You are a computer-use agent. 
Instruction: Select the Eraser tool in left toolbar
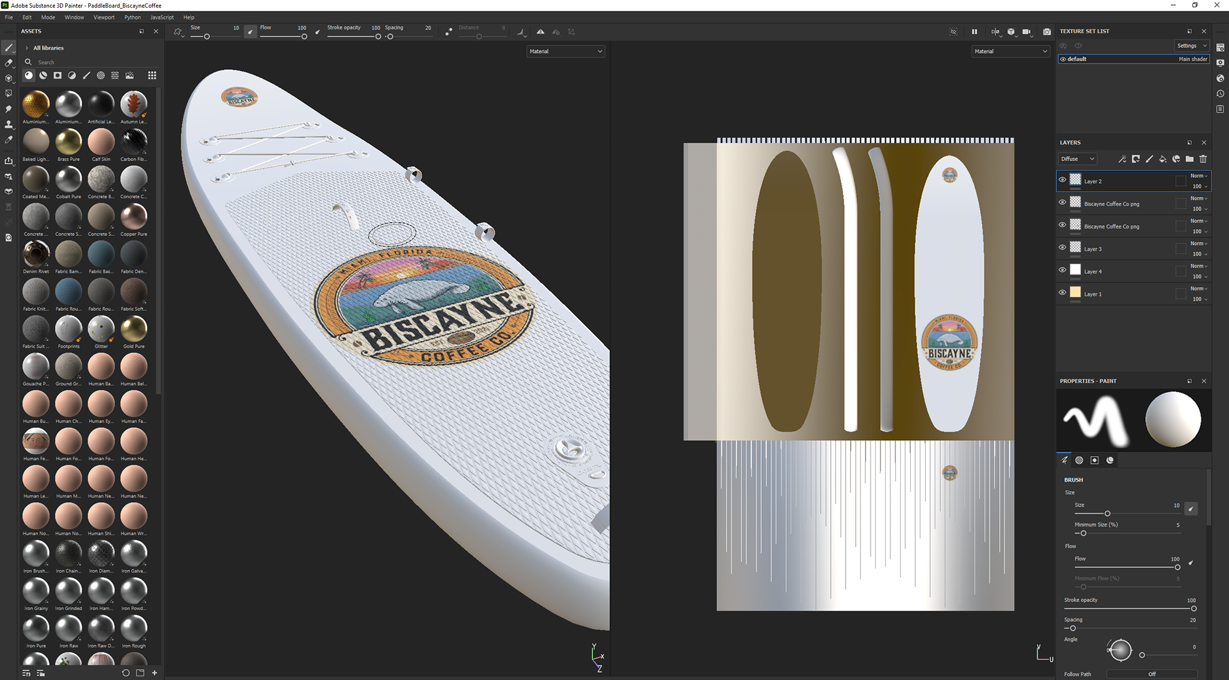[x=8, y=63]
